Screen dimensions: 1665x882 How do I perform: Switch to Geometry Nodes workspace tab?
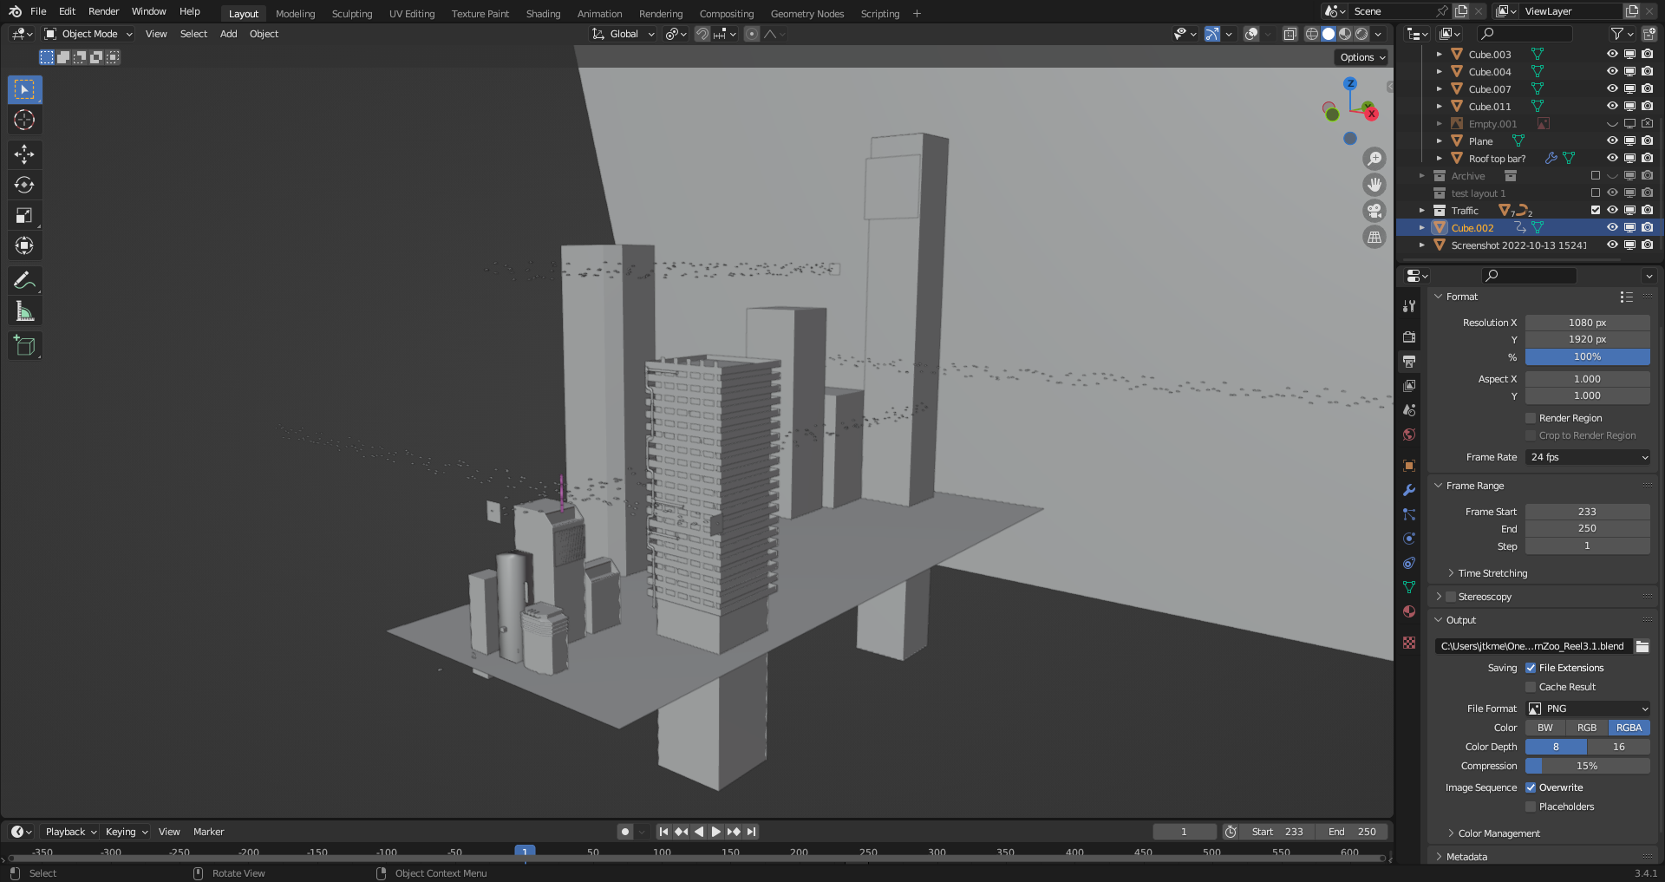(x=806, y=14)
